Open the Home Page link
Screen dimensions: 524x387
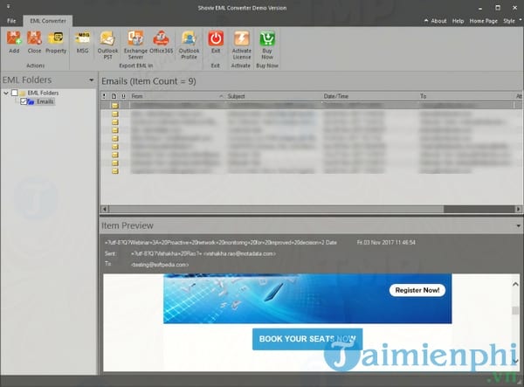pyautogui.click(x=483, y=21)
